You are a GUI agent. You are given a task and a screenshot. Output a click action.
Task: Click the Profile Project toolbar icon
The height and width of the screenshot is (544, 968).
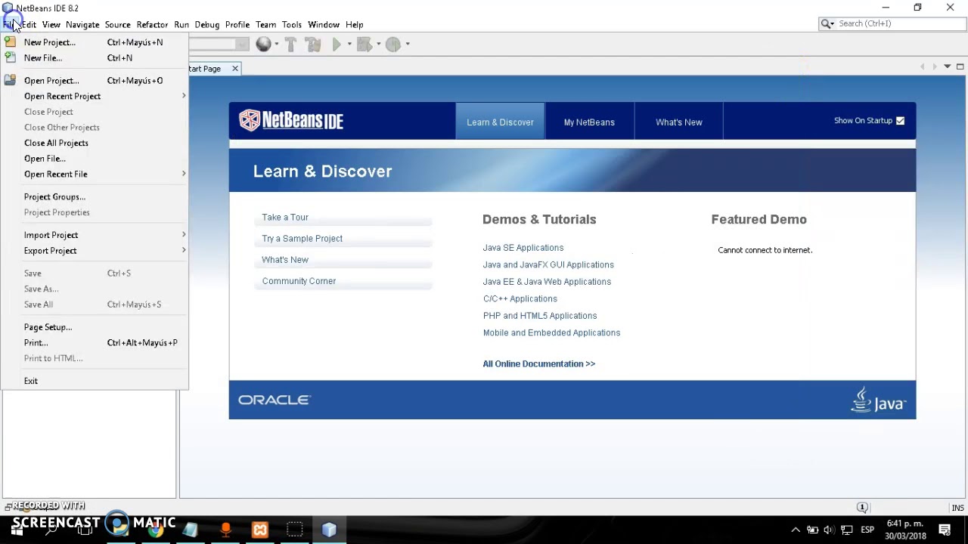pos(392,45)
